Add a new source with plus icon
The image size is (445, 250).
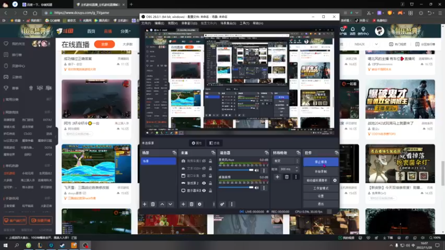click(183, 204)
